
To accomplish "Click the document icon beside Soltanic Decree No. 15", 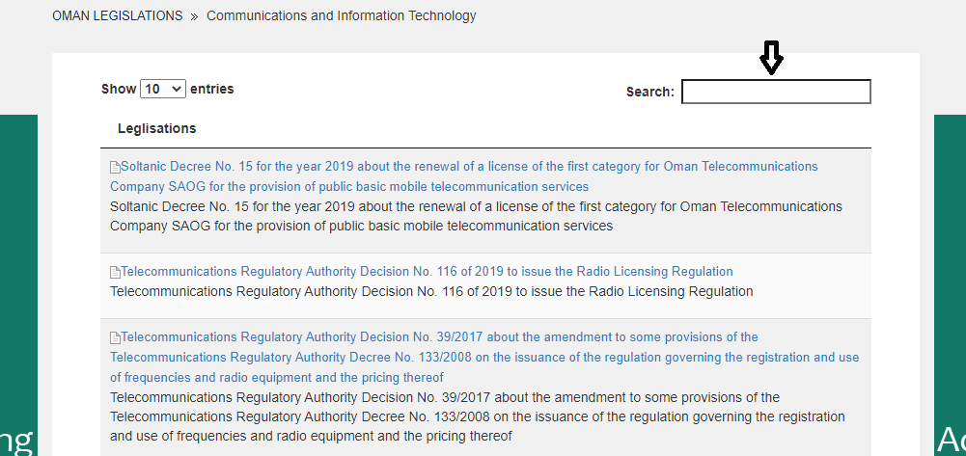I will click(115, 167).
